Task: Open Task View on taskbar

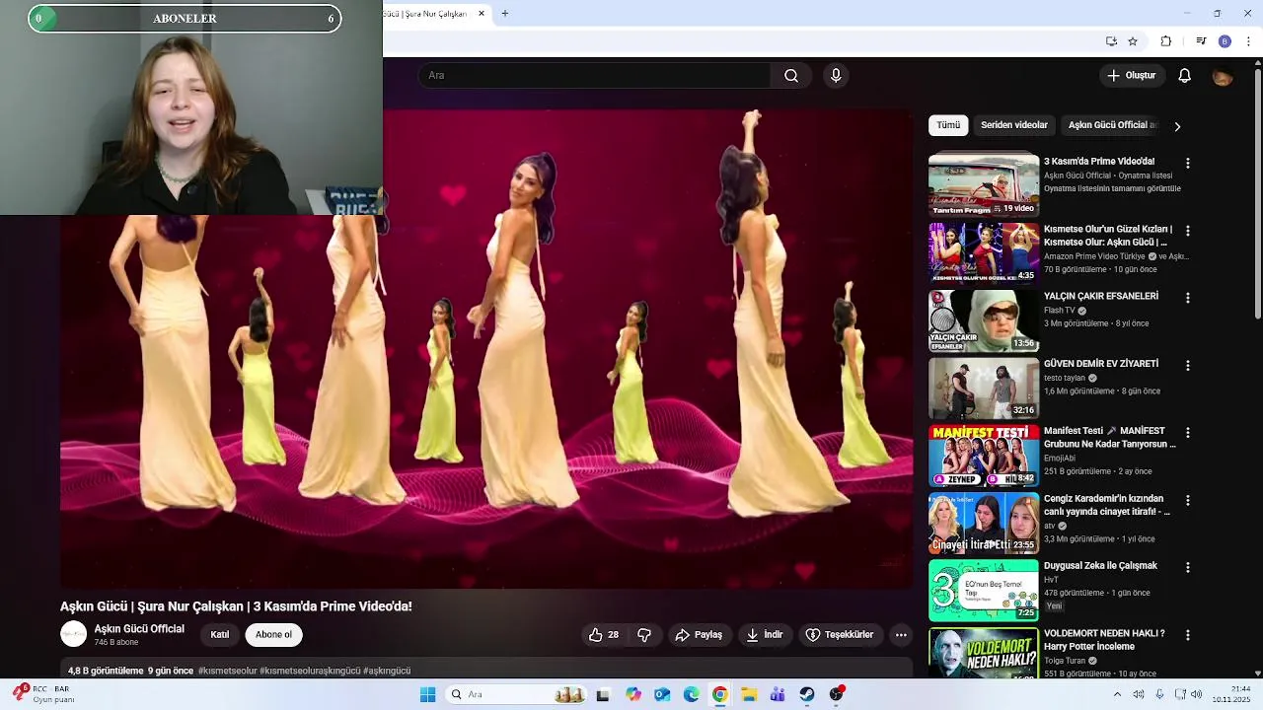Action: coord(603,694)
